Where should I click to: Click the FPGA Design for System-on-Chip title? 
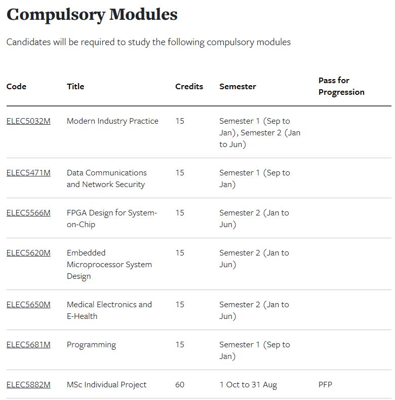pos(111,219)
